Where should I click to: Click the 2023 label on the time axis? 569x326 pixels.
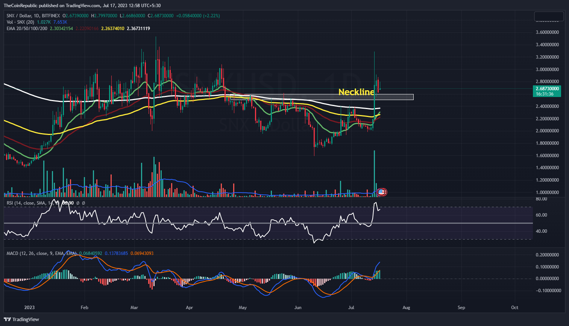tap(29, 308)
